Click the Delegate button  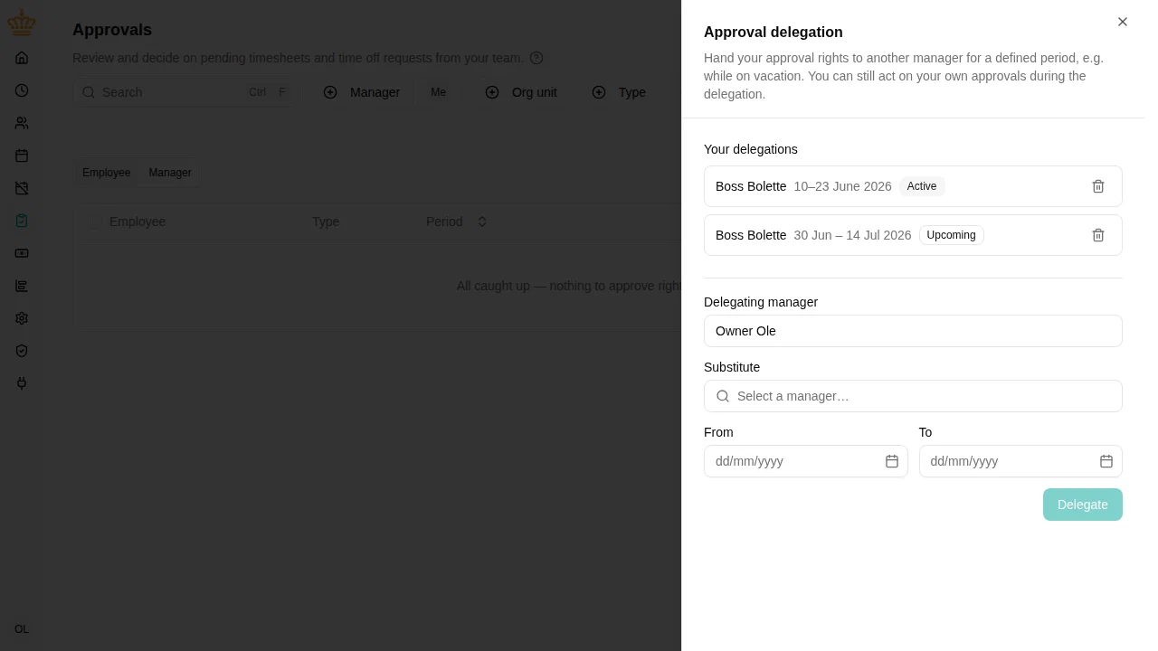coord(1083,505)
